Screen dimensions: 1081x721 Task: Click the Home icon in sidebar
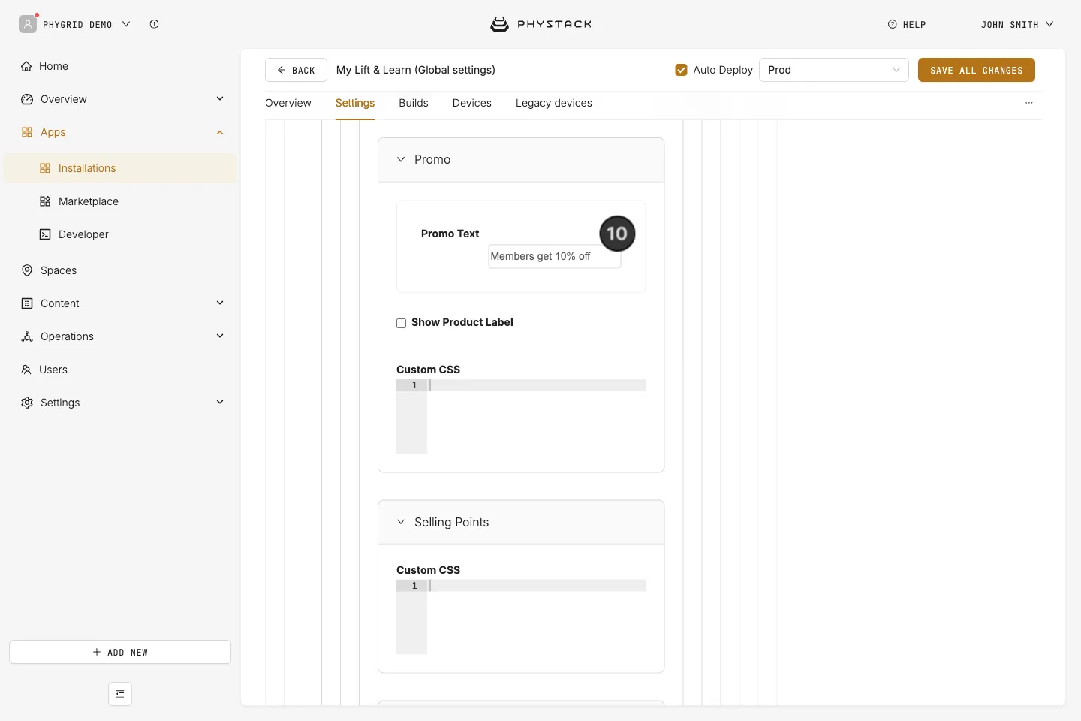(26, 66)
